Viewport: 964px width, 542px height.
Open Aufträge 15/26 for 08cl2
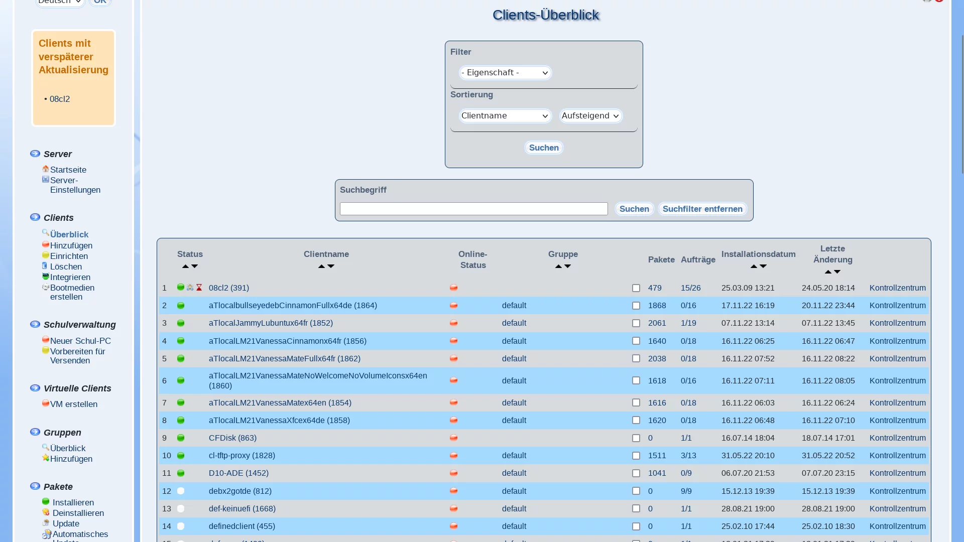[691, 288]
